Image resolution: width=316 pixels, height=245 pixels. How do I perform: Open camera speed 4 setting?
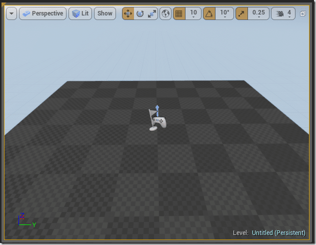click(x=283, y=13)
